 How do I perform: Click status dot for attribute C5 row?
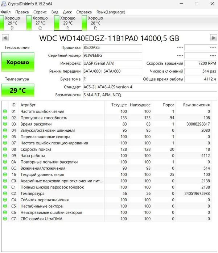coord(5,206)
